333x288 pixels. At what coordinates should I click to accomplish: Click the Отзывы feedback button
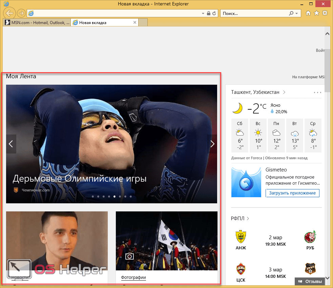tap(310, 282)
